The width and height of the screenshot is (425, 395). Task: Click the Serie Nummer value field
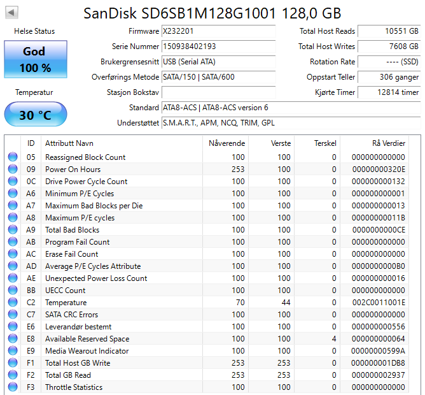pos(218,47)
